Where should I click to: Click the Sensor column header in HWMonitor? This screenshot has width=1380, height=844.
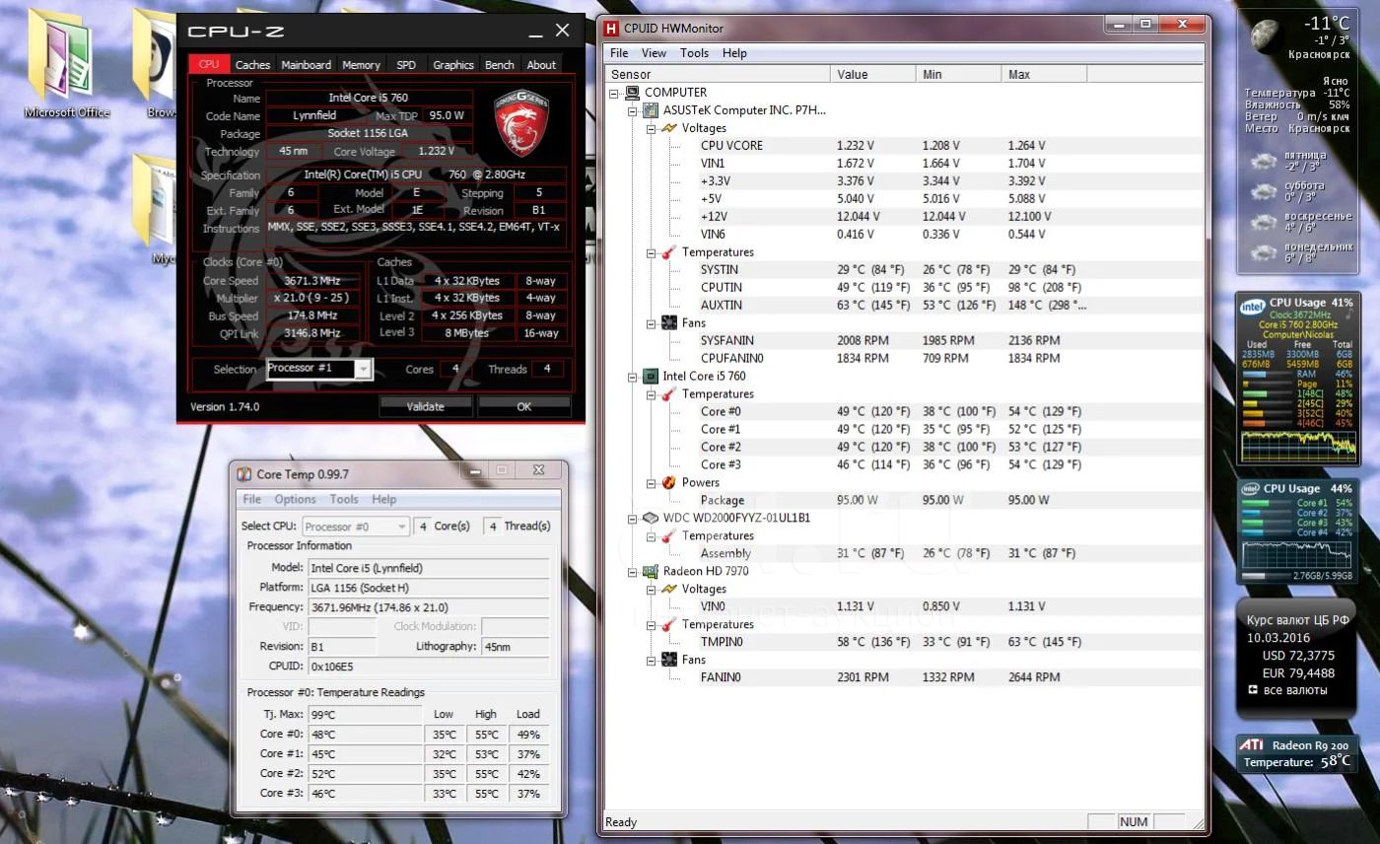point(718,74)
